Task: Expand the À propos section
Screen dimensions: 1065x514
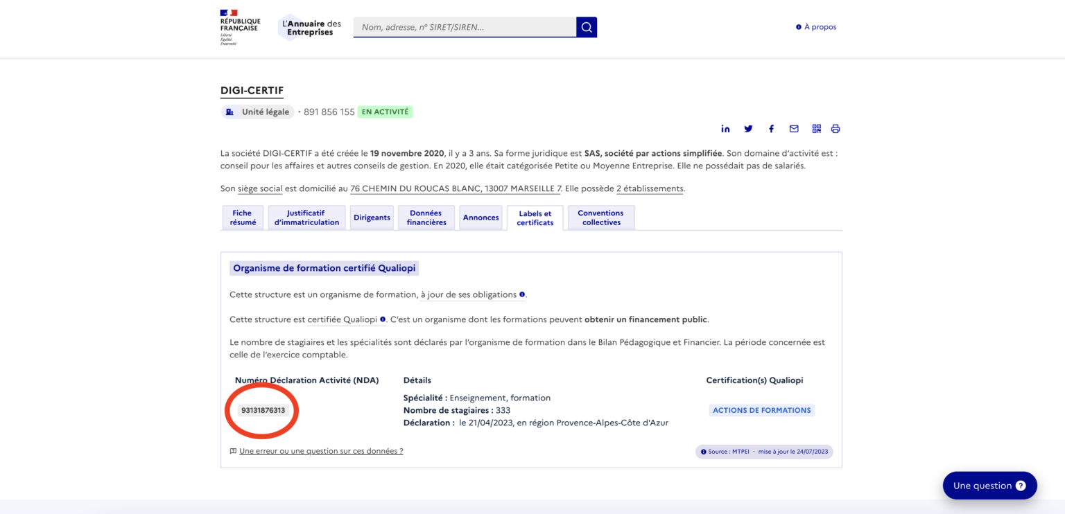Action: point(816,26)
